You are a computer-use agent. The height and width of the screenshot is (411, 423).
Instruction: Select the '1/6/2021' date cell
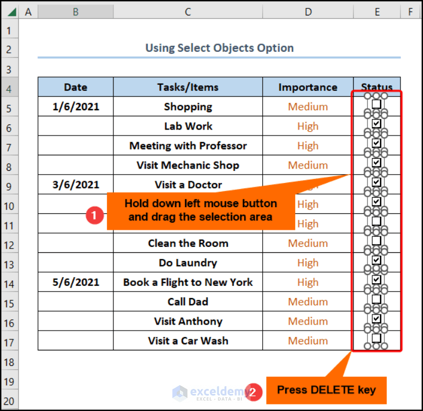(75, 106)
